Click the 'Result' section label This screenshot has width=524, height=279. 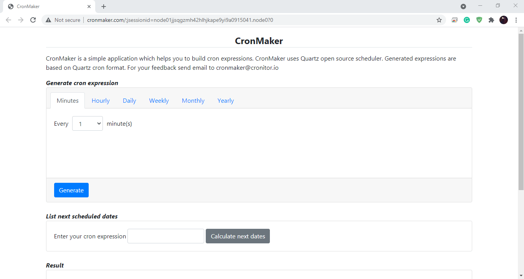[x=55, y=265]
